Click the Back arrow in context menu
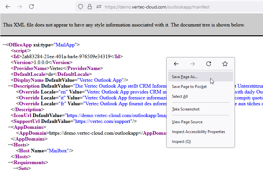 pos(176,64)
